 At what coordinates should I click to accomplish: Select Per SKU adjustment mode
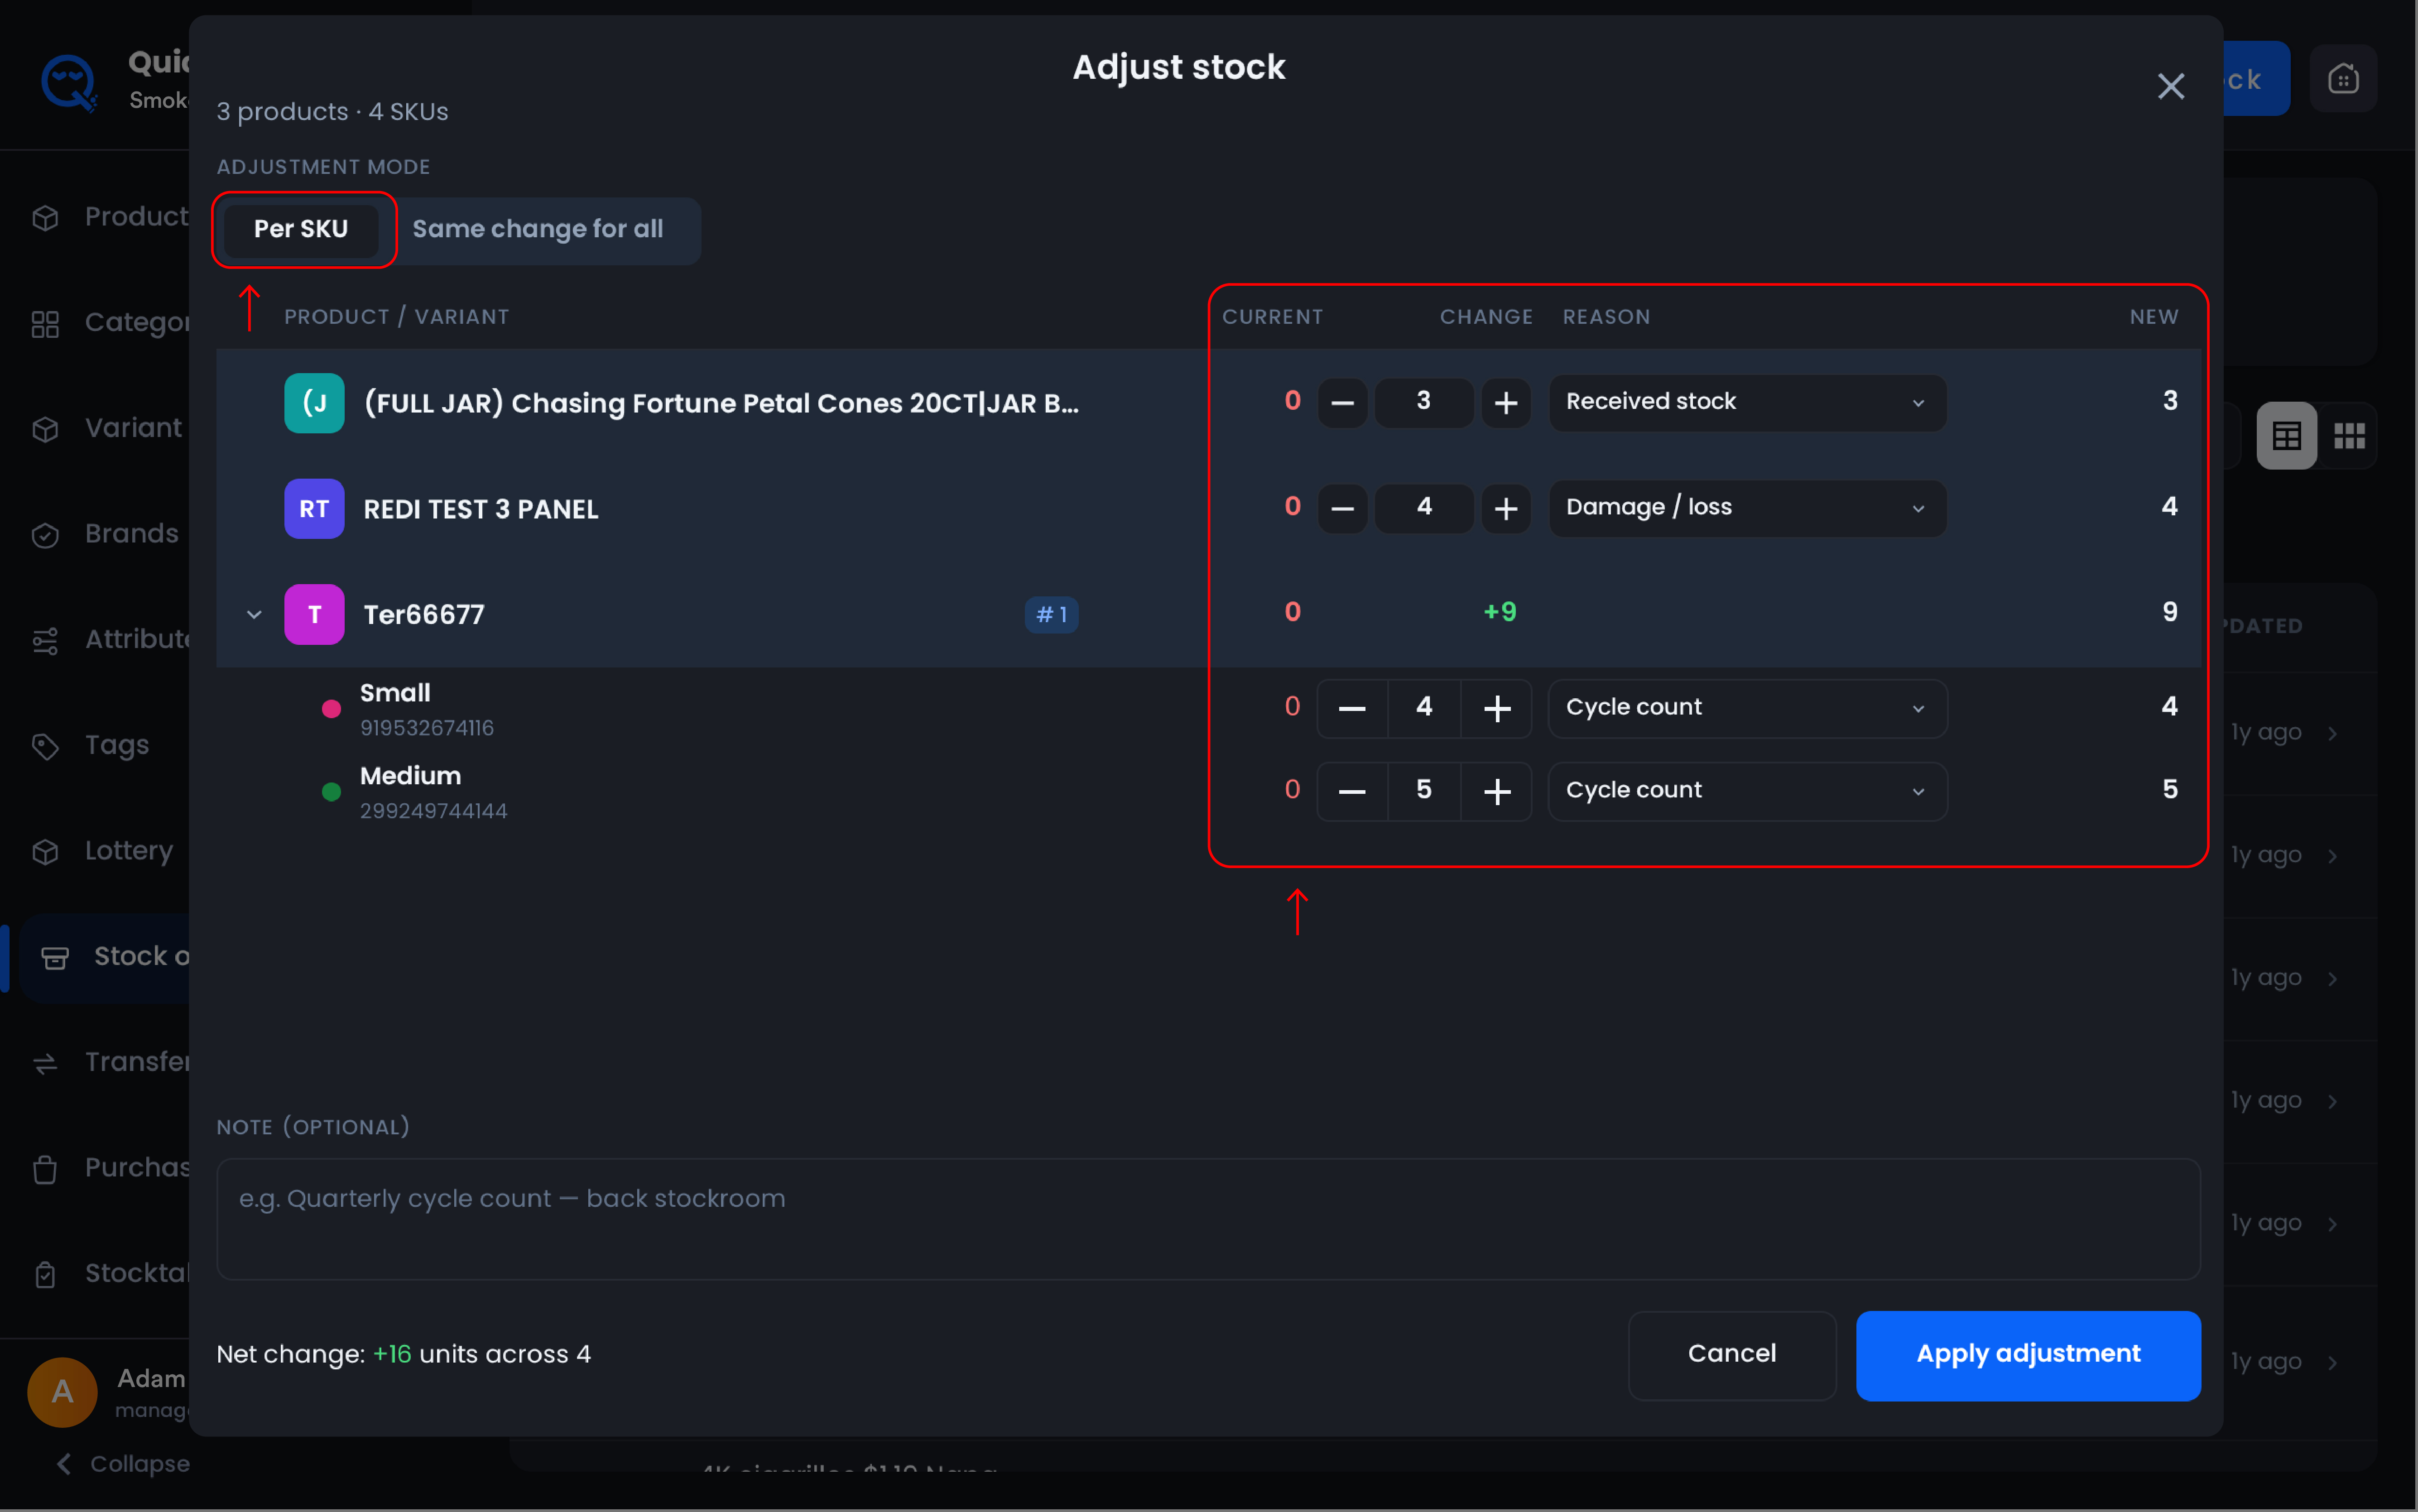point(301,229)
